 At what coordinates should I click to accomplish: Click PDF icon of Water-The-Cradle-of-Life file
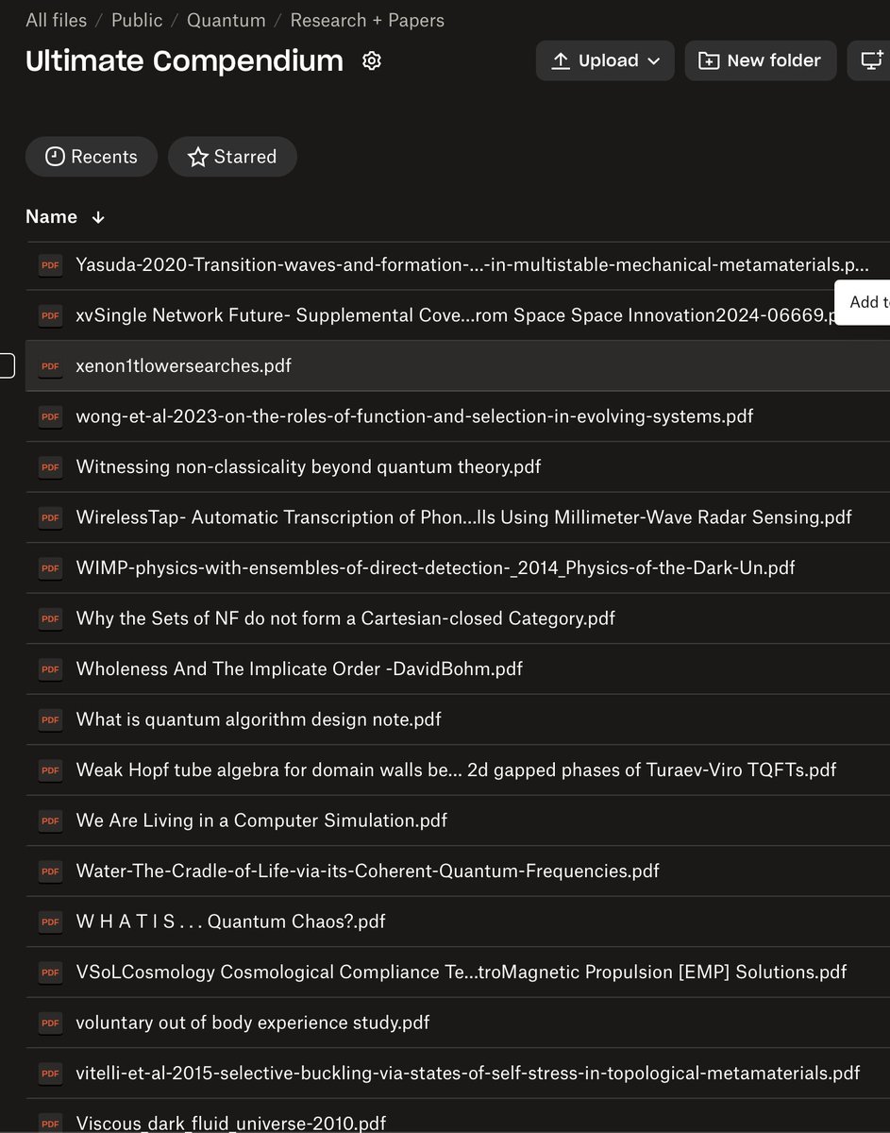pos(50,871)
